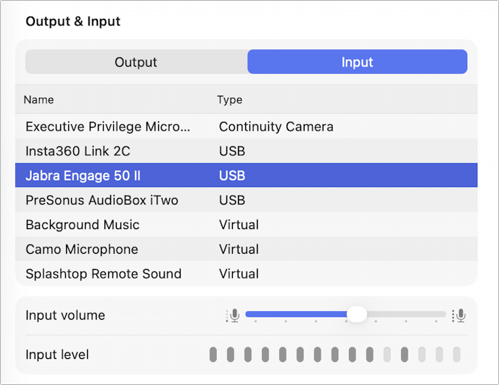The image size is (499, 385).
Task: Choose Insta360 Link 2C as input
Action: pyautogui.click(x=78, y=151)
